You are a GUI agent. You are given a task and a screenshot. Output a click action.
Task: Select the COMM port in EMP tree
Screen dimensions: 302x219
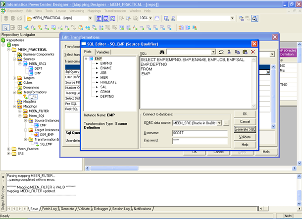(x=105, y=92)
